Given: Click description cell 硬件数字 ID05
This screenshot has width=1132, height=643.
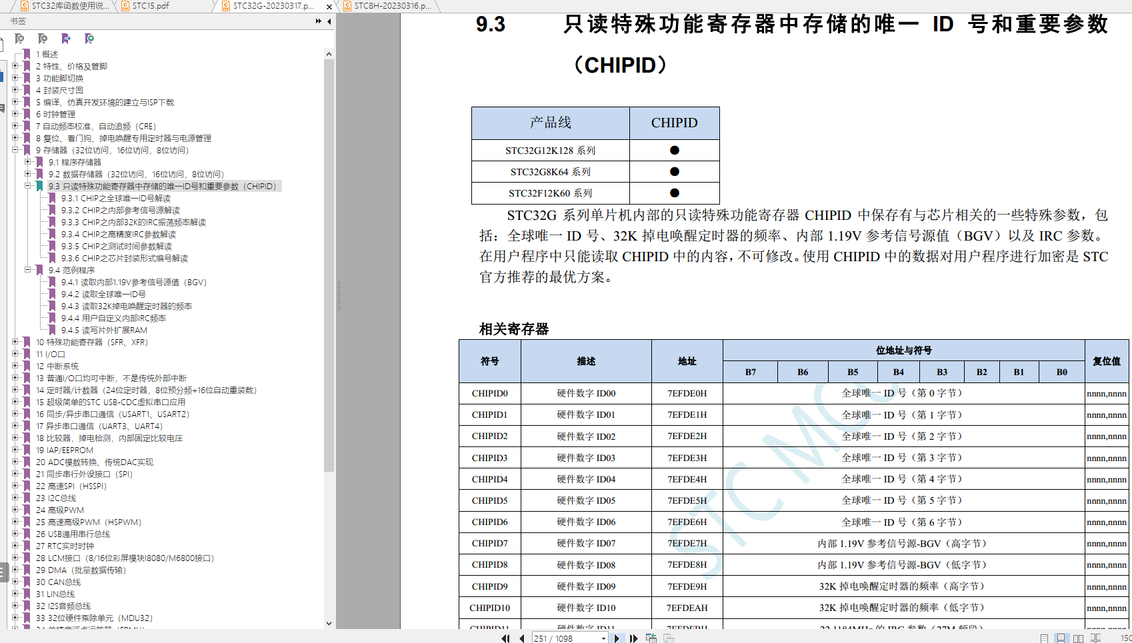Looking at the screenshot, I should [x=586, y=500].
